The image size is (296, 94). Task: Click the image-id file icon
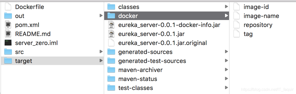coord(237,7)
